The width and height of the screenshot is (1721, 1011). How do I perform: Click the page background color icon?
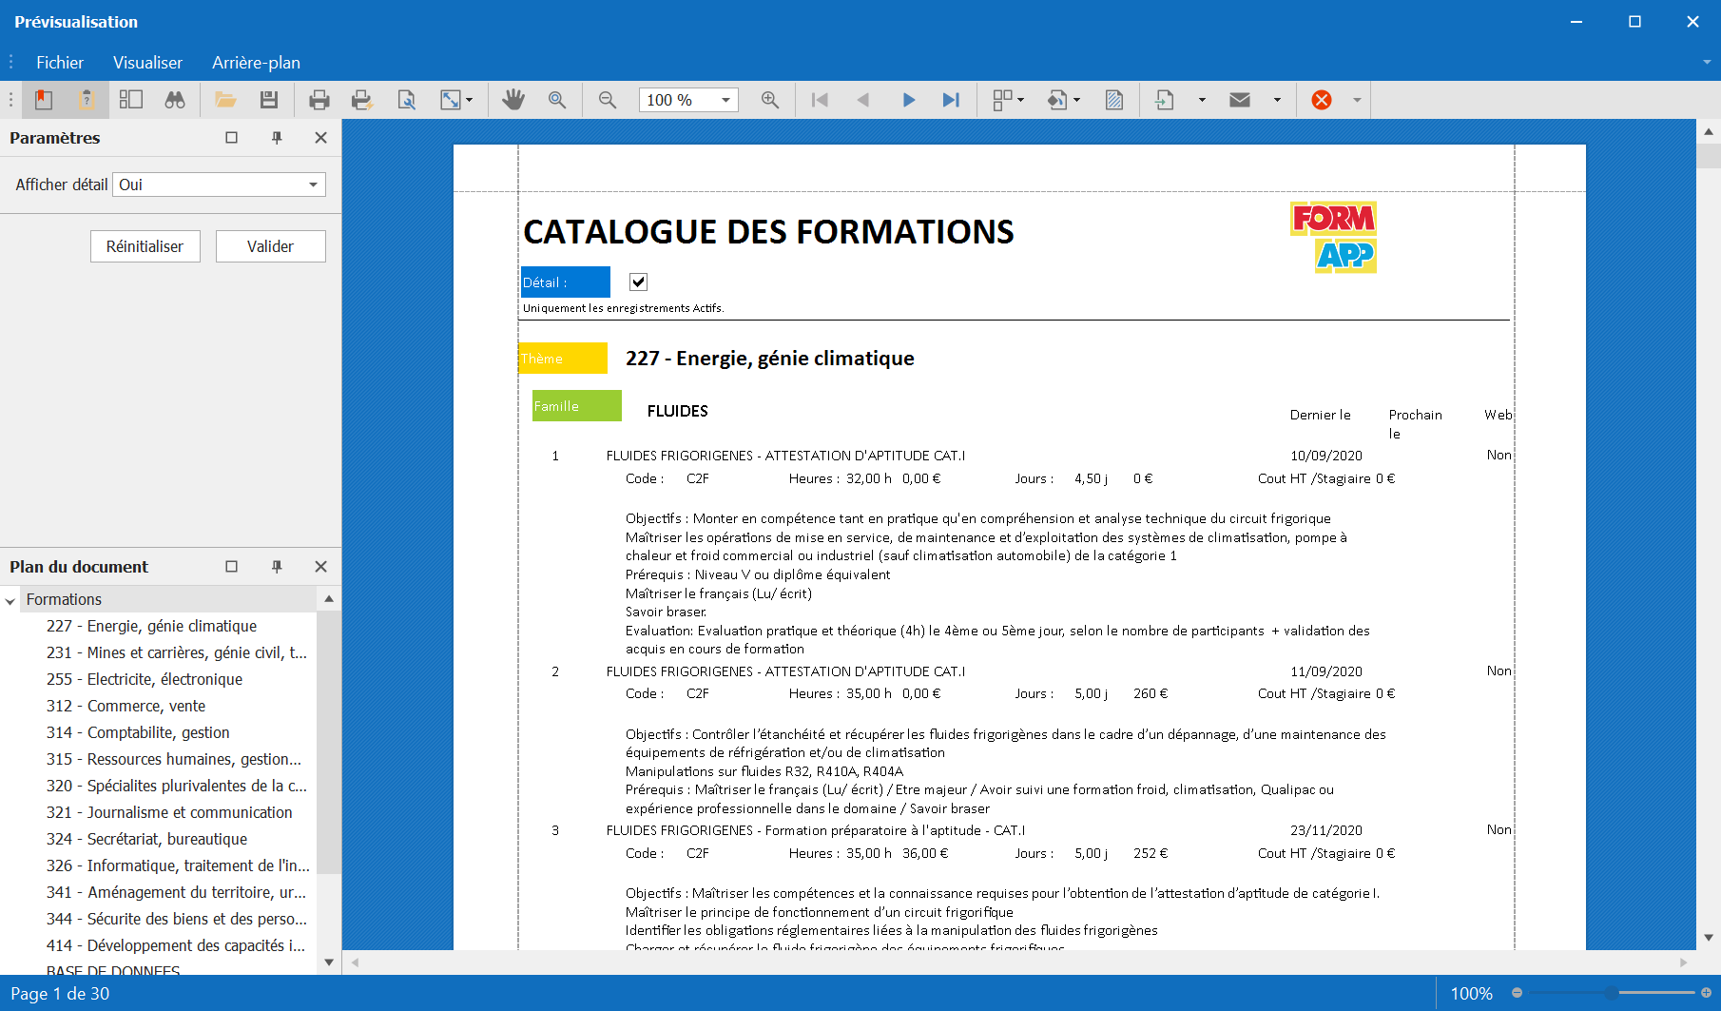click(x=1057, y=100)
